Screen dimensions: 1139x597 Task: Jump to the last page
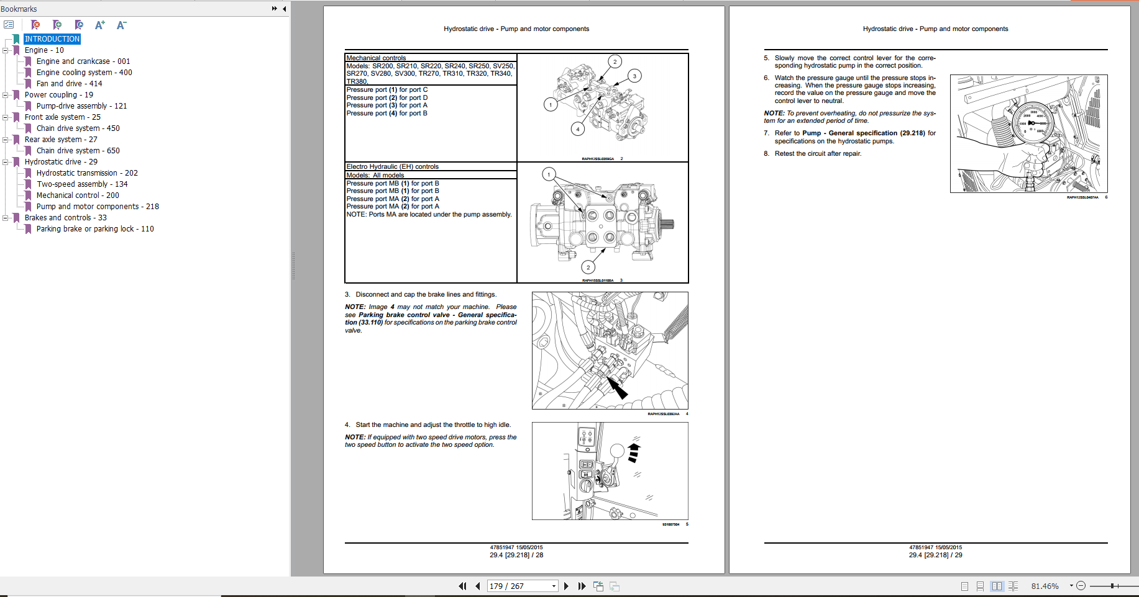coord(582,586)
